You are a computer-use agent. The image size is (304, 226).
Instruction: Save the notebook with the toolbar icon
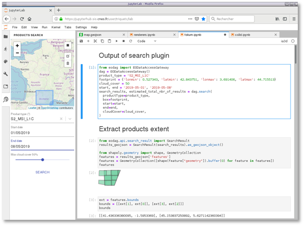click(81, 41)
